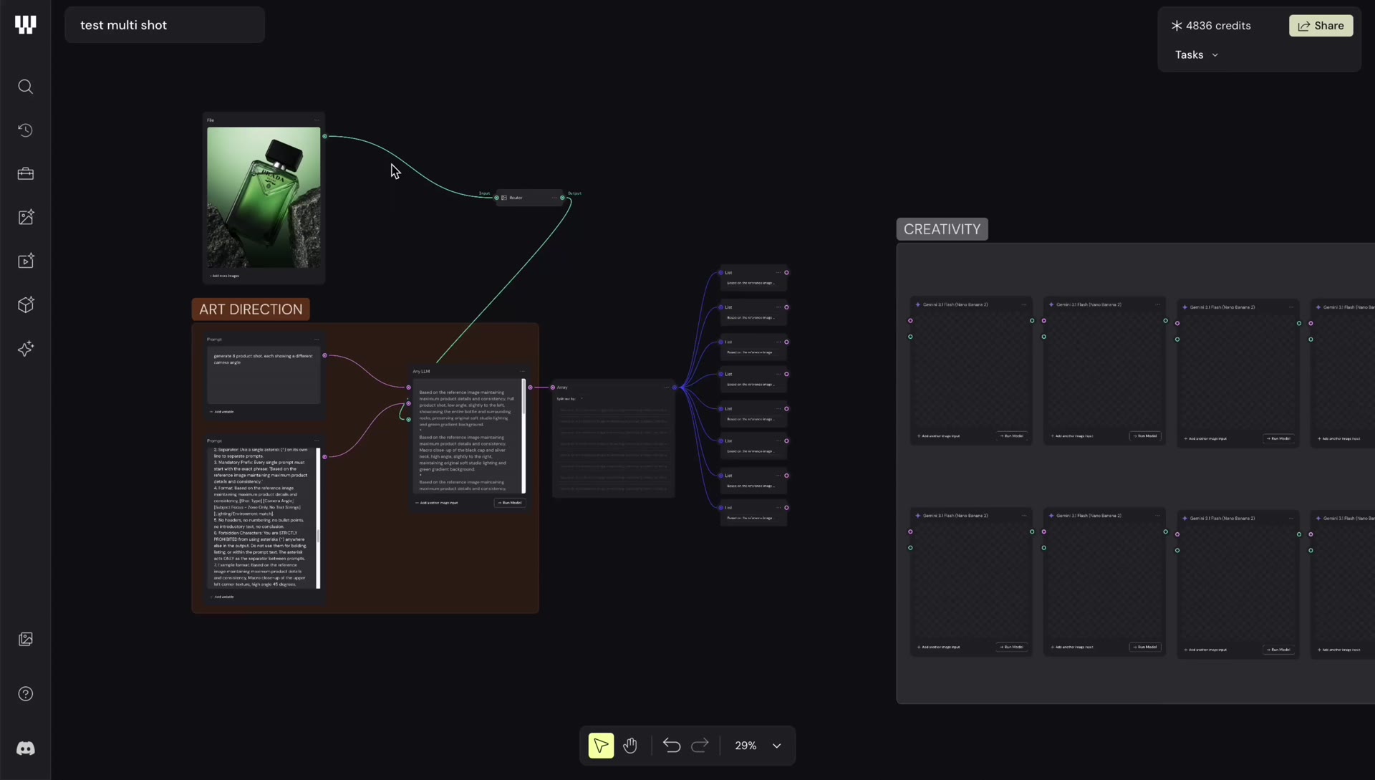Image resolution: width=1375 pixels, height=780 pixels.
Task: Select the ART DIRECTION group label
Action: pos(251,309)
